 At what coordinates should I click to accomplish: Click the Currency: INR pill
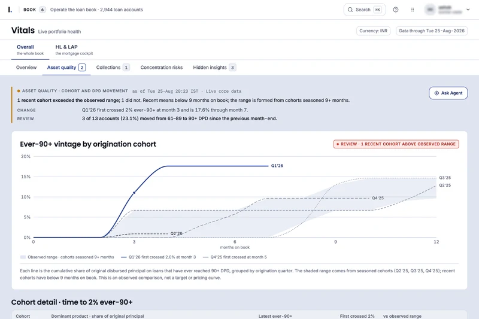pos(373,31)
